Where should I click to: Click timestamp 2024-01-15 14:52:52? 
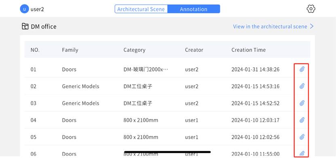coord(256,103)
